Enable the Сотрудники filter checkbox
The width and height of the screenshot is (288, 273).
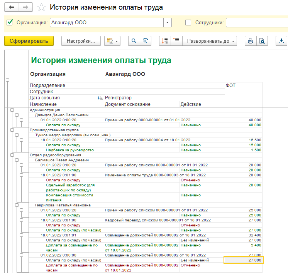188,22
